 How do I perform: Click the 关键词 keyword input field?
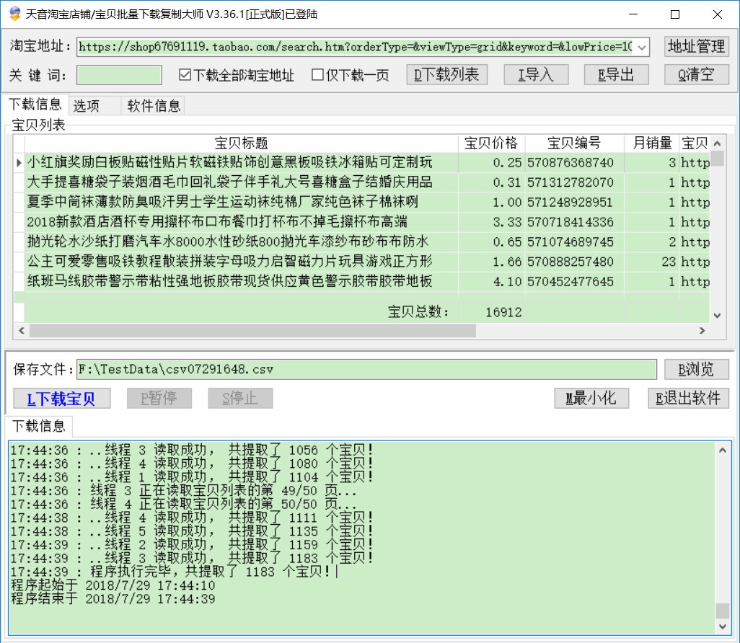point(119,75)
